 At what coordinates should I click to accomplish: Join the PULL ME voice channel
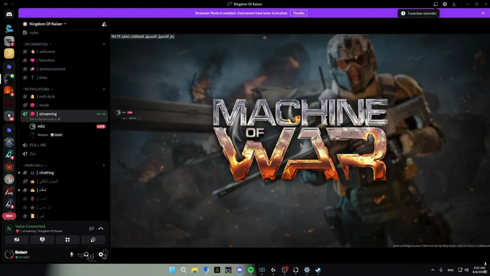coord(64,145)
